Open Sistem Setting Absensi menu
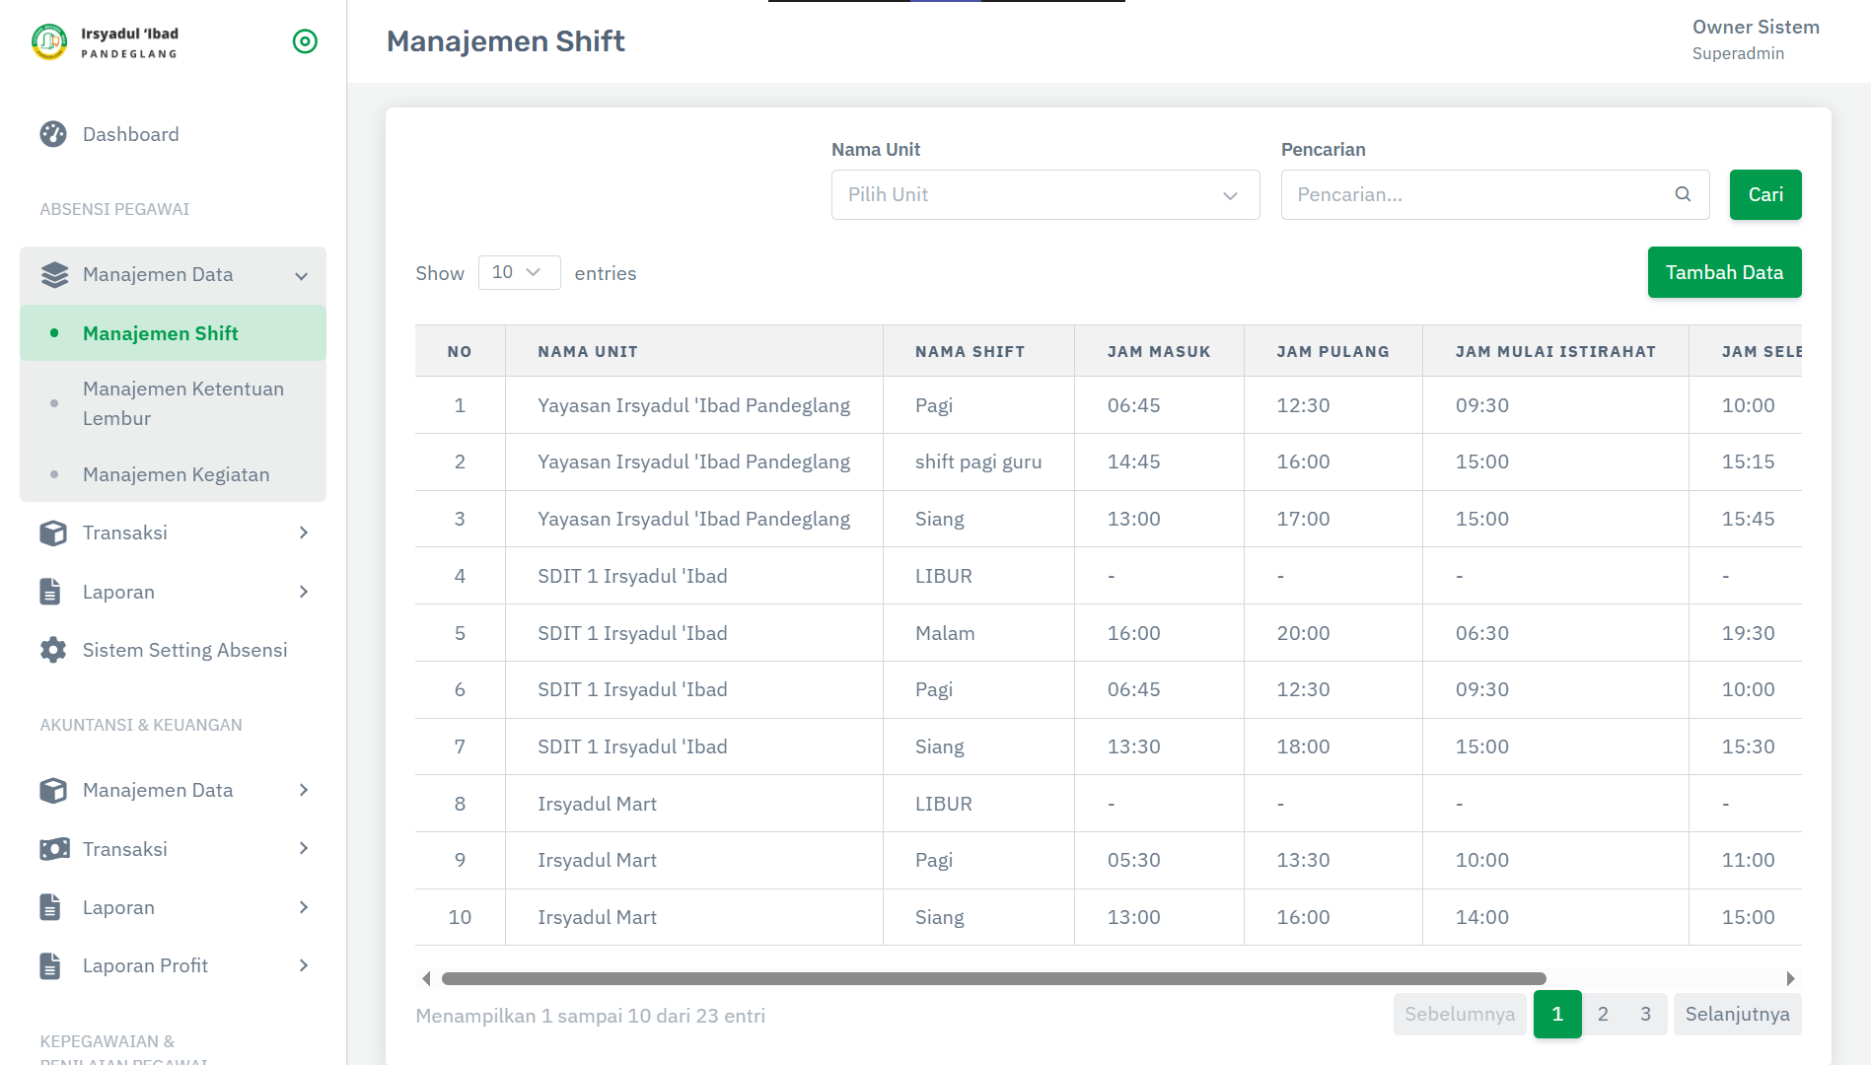The height and width of the screenshot is (1065, 1871). (x=173, y=650)
